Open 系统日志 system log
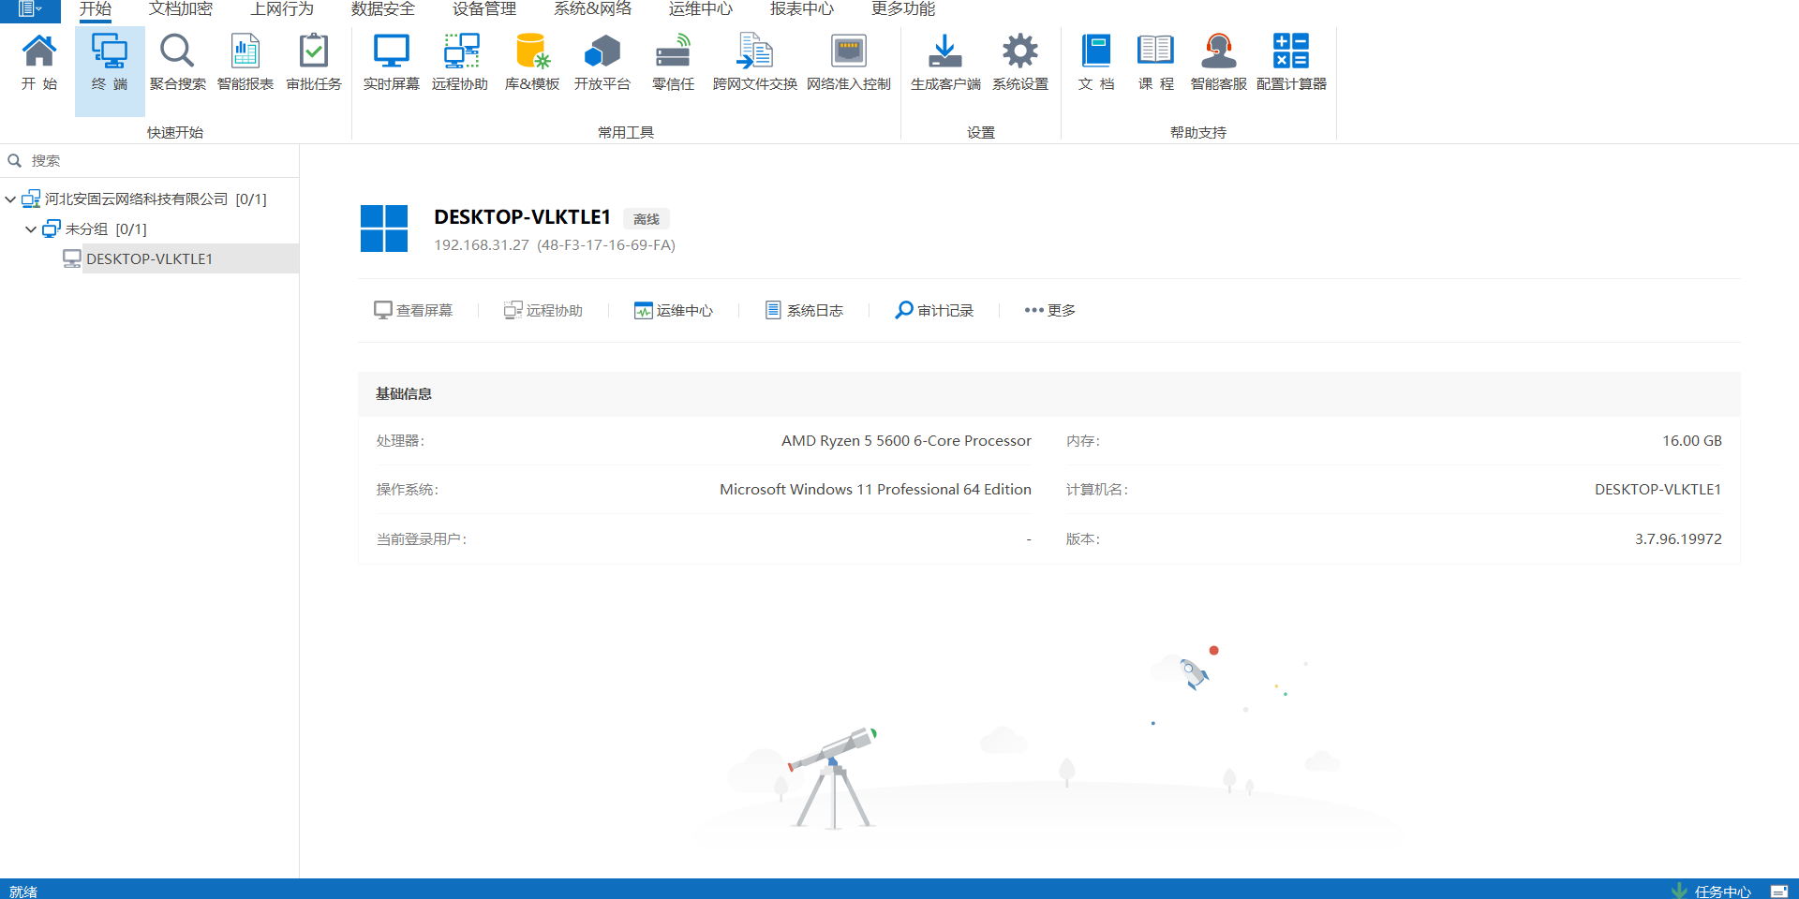This screenshot has width=1799, height=899. [x=804, y=310]
